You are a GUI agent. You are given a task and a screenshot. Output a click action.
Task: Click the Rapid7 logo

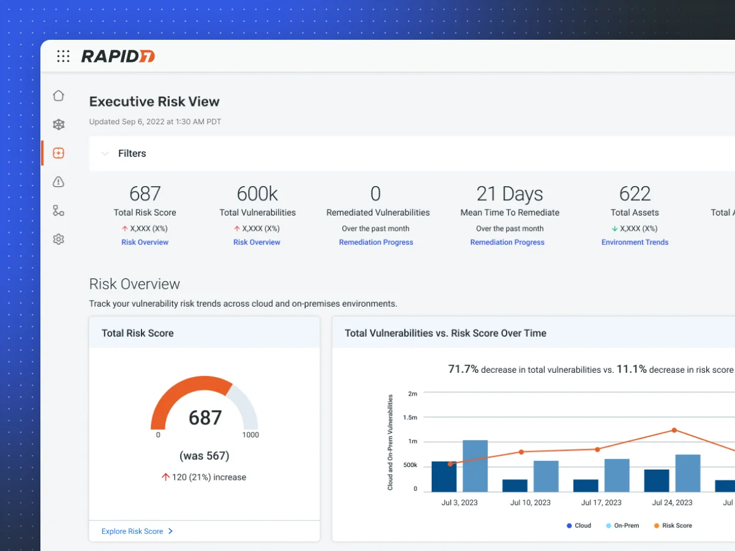pyautogui.click(x=118, y=56)
